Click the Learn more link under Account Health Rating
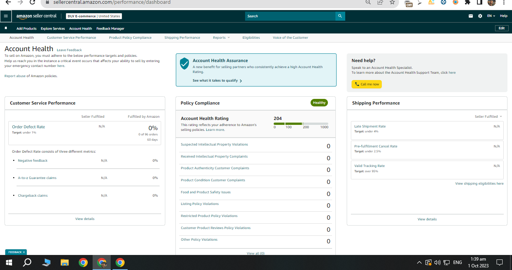The height and width of the screenshot is (270, 512). tap(215, 130)
